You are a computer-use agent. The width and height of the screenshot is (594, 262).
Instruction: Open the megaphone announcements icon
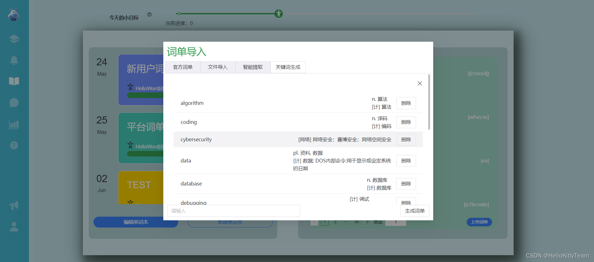[x=14, y=205]
